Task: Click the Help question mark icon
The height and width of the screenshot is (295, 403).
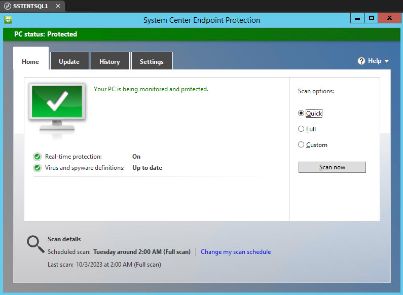Action: [361, 61]
